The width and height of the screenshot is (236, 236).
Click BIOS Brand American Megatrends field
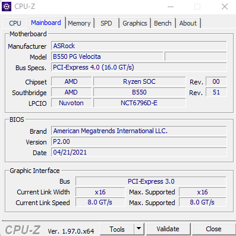tap(139, 131)
